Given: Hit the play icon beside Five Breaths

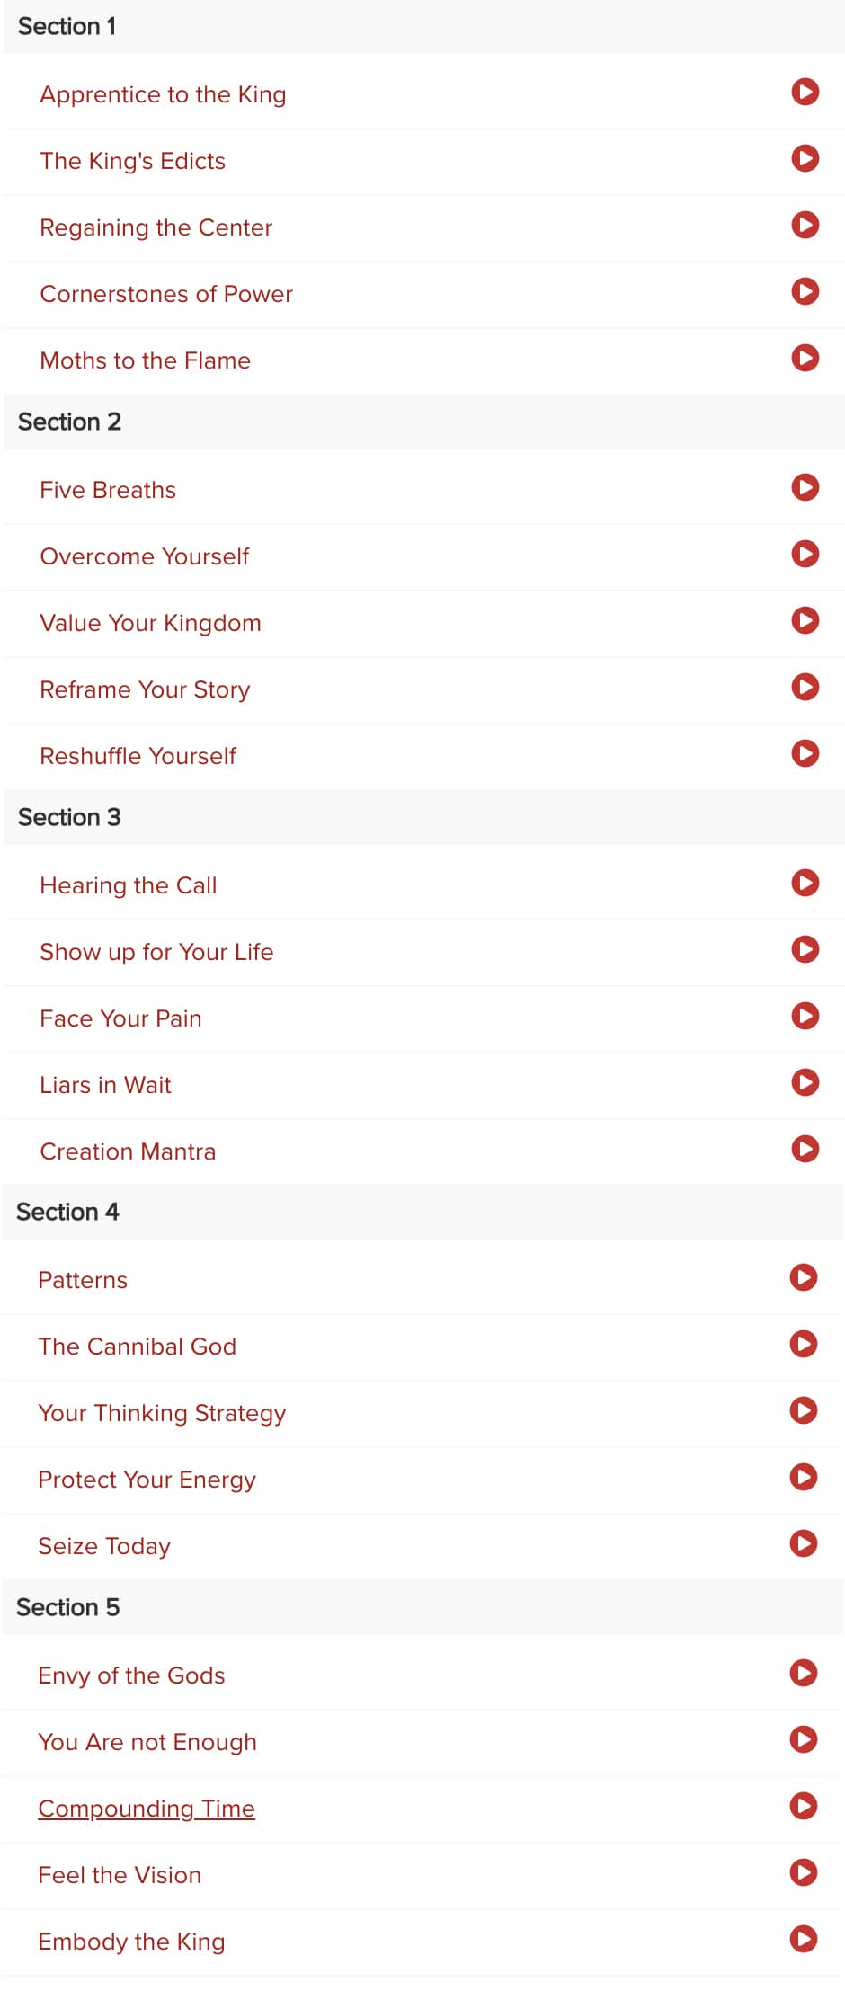Looking at the screenshot, I should [x=805, y=487].
